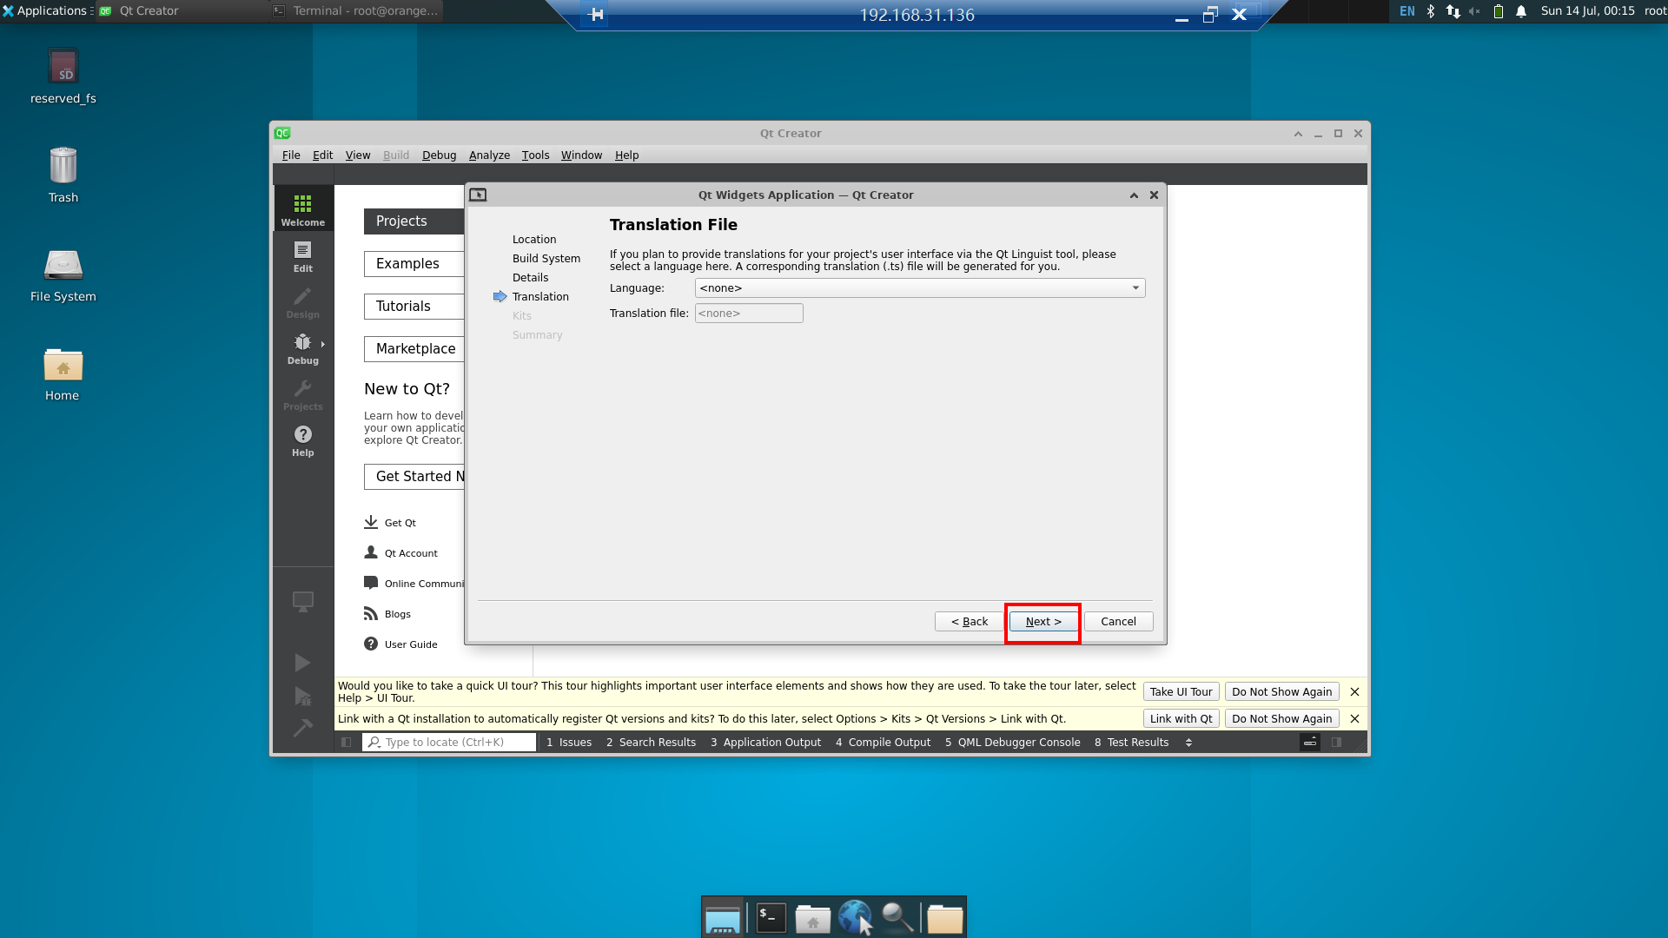The image size is (1668, 938).
Task: Expand the Translation file field
Action: tap(748, 313)
